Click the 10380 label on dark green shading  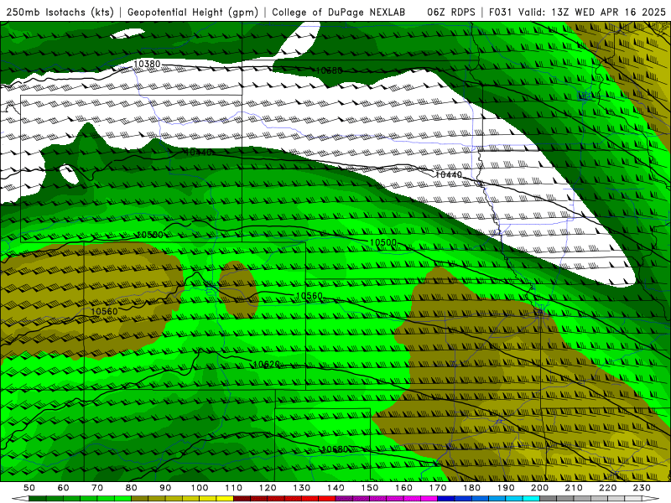[329, 70]
